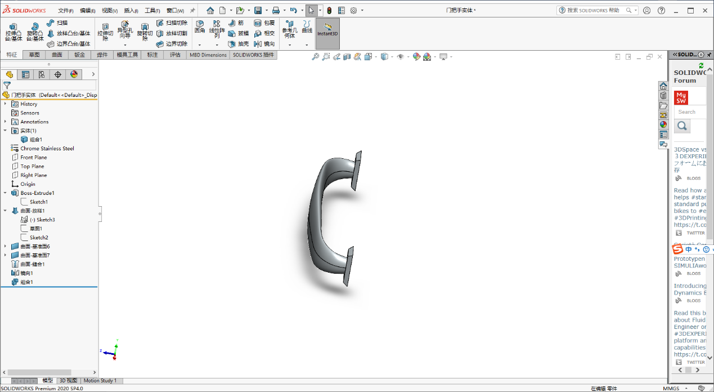Viewport: 714px width, 392px height.
Task: Select the 线性阵列 linear pattern tool
Action: (x=217, y=29)
